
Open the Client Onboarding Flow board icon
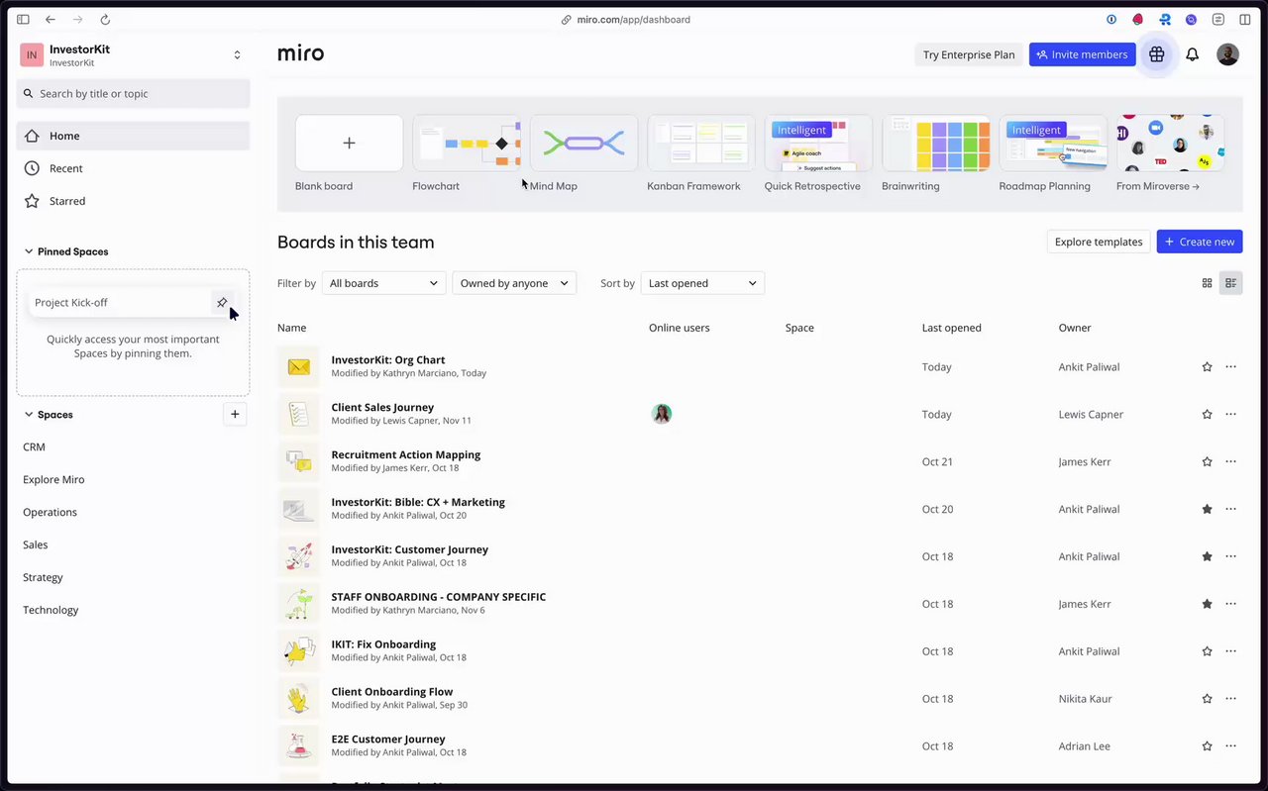(298, 699)
